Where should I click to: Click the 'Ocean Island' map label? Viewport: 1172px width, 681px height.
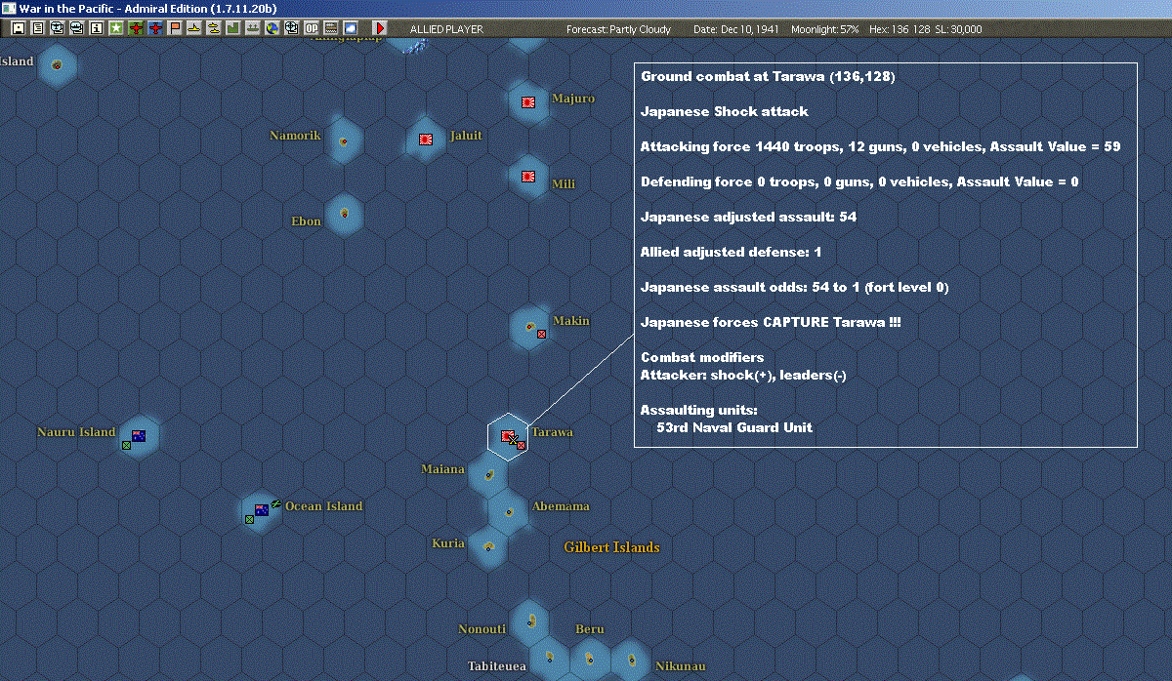pyautogui.click(x=323, y=506)
